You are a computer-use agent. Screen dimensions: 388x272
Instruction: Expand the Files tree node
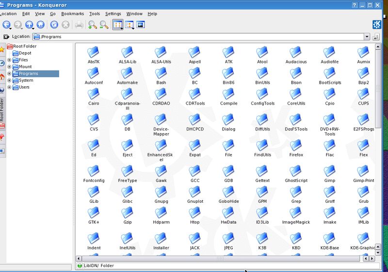9,60
